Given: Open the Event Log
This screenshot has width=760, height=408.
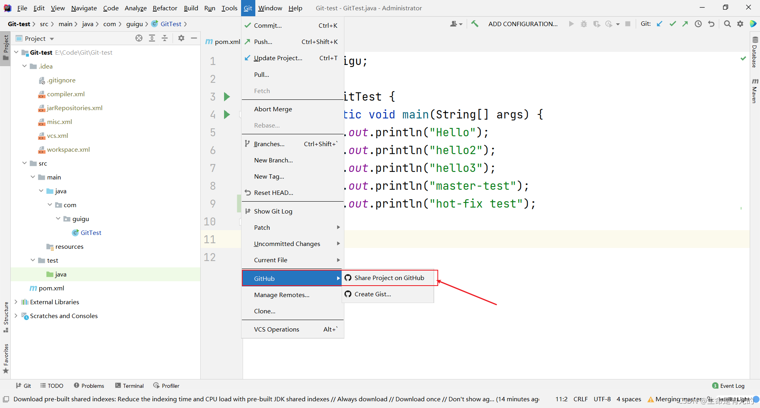Looking at the screenshot, I should (728, 386).
